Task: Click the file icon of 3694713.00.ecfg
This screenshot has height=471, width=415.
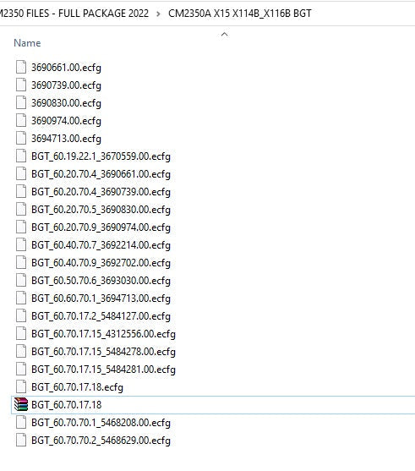Action: (21, 138)
